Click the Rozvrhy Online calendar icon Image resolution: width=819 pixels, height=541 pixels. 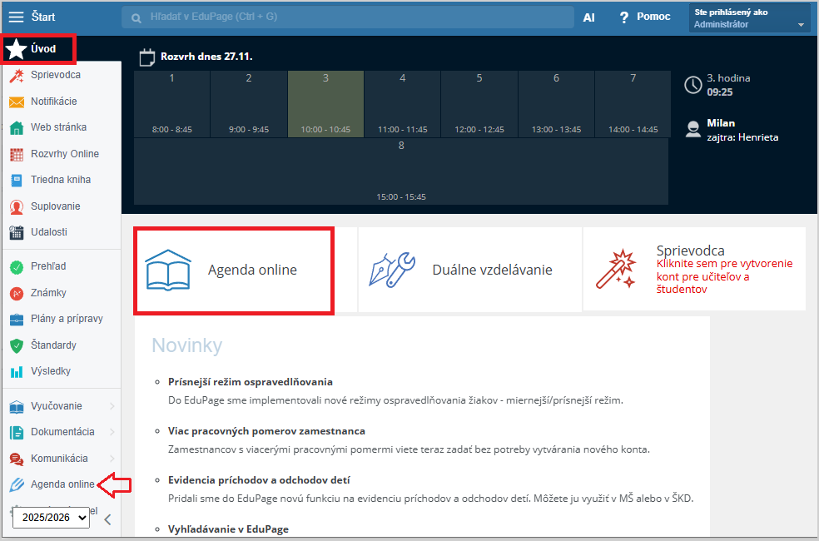[x=16, y=154]
